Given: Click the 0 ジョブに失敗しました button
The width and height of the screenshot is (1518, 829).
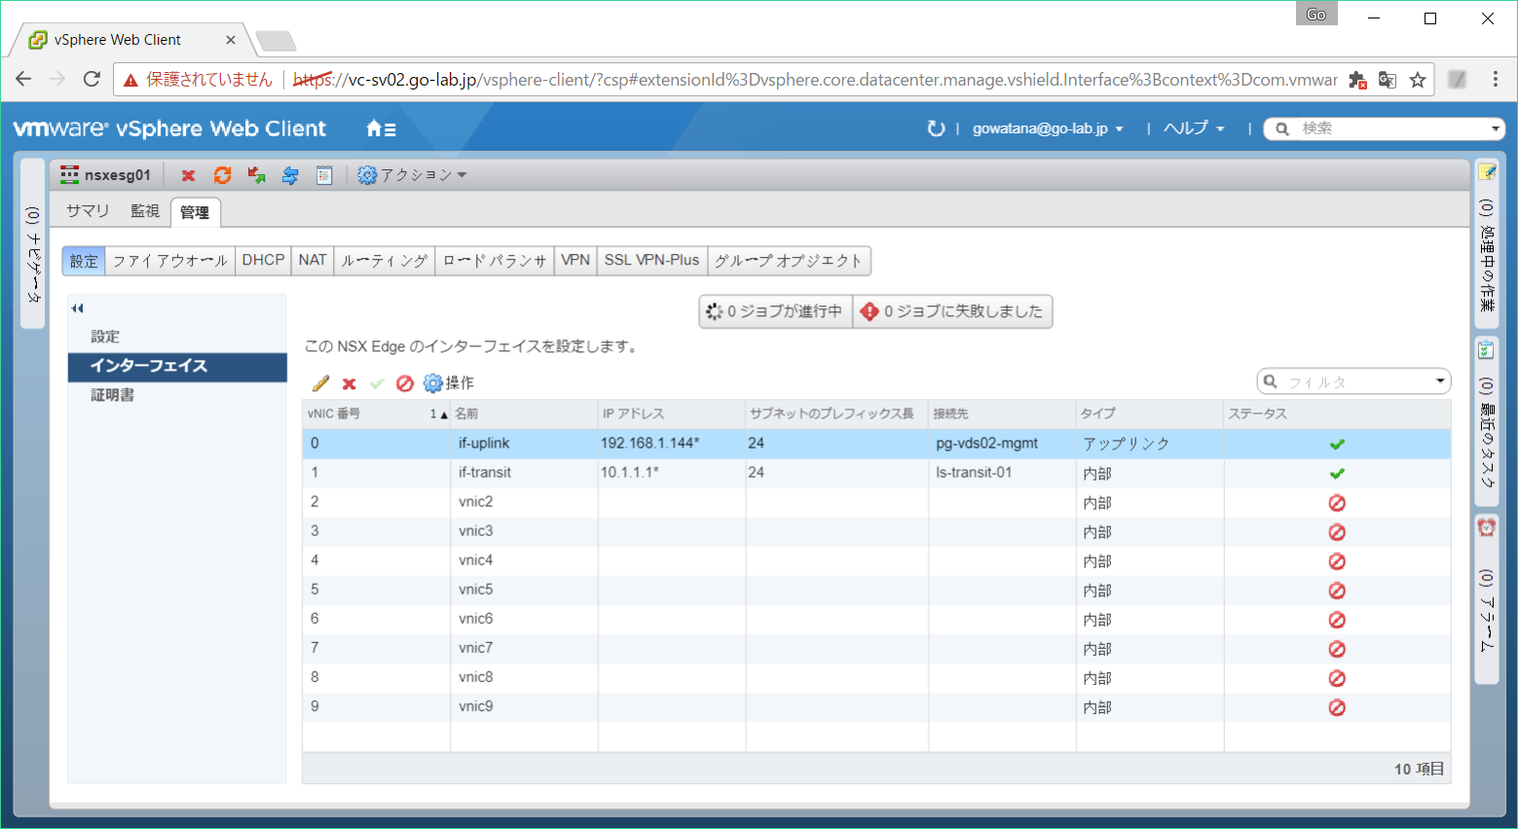Looking at the screenshot, I should (952, 311).
